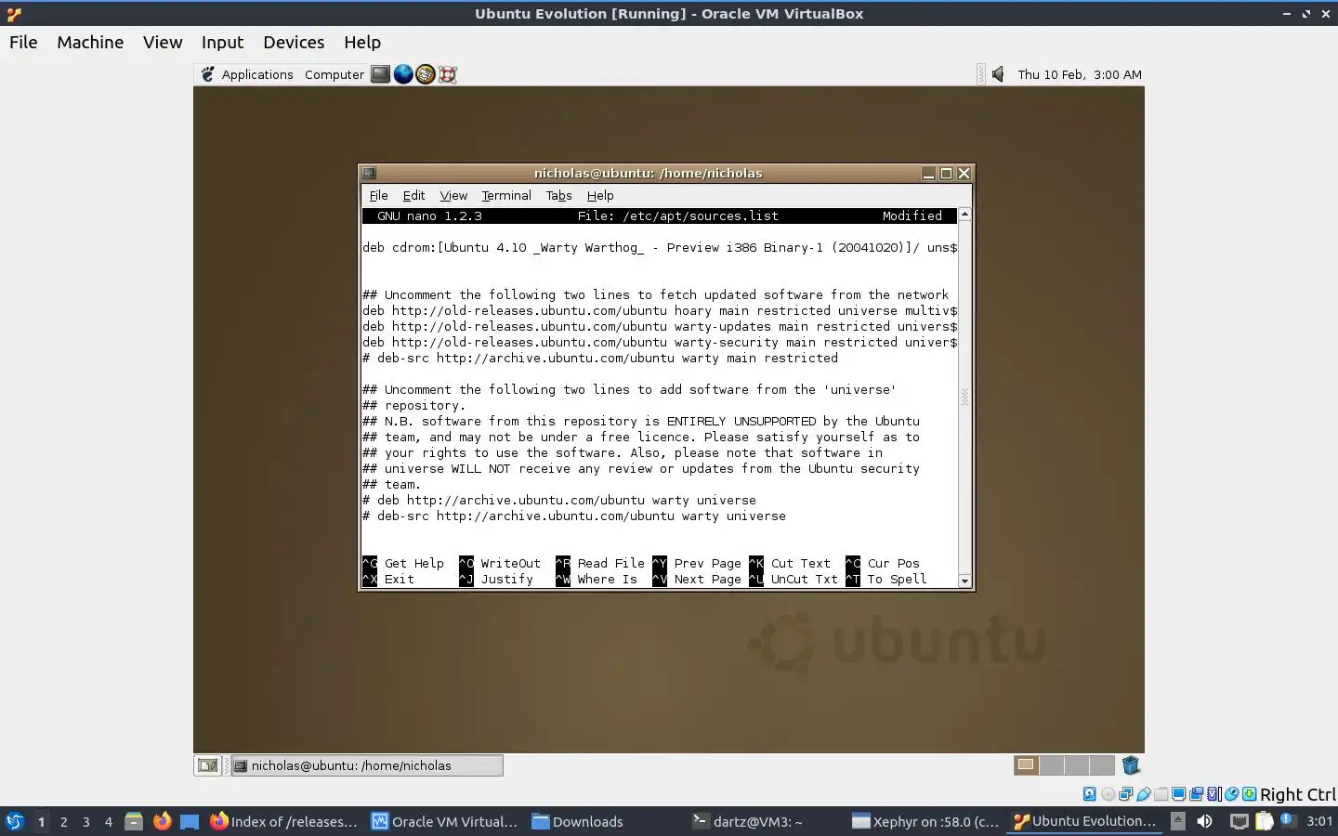Open the VirtualBox View menu

163,42
